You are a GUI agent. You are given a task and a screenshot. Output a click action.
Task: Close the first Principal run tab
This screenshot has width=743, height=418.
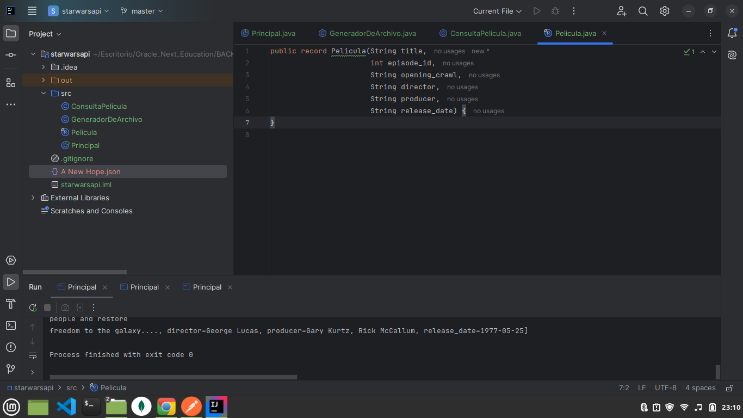click(x=105, y=287)
